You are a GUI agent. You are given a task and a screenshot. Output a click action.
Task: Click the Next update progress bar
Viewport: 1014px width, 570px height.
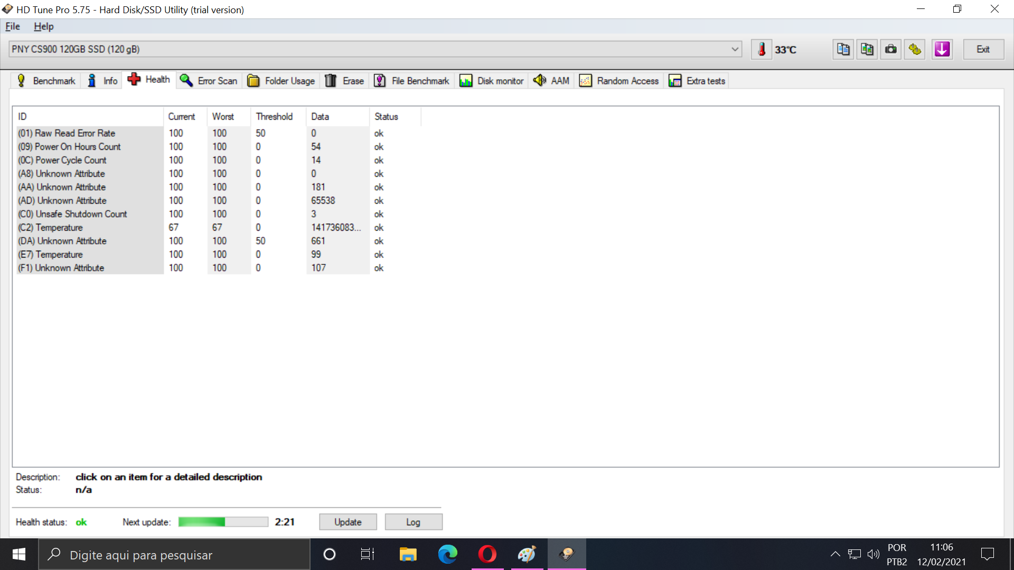tap(223, 522)
